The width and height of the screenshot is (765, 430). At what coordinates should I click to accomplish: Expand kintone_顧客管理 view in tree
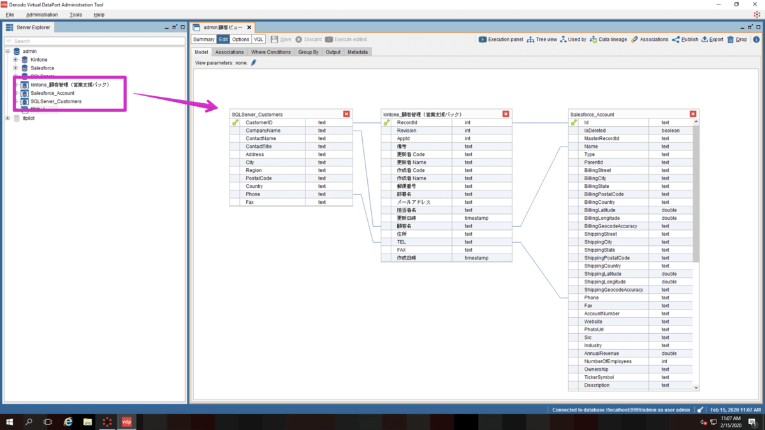click(x=17, y=85)
